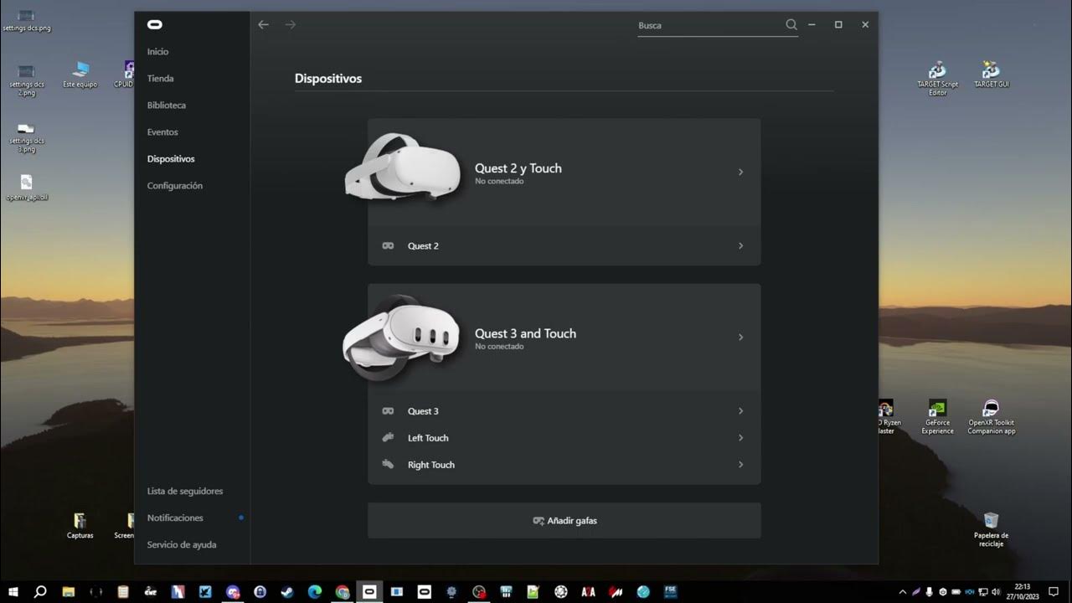This screenshot has width=1072, height=603.
Task: Open the Windows notification center
Action: coord(1054,591)
